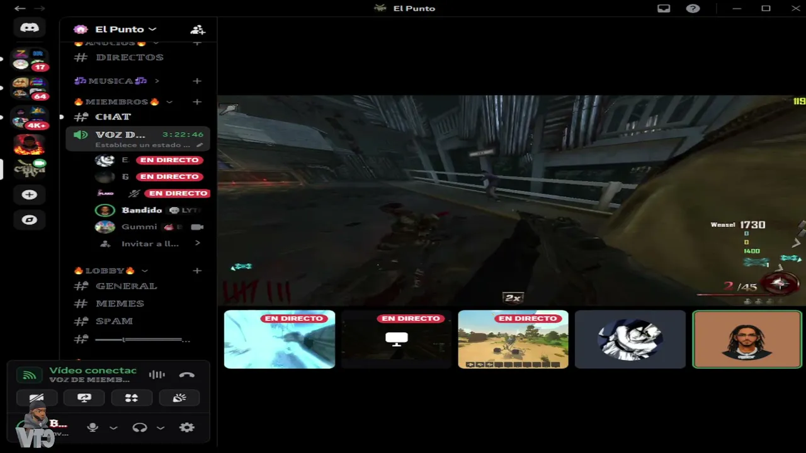The width and height of the screenshot is (806, 453).
Task: Open the inbox icon in the title bar
Action: tap(664, 8)
